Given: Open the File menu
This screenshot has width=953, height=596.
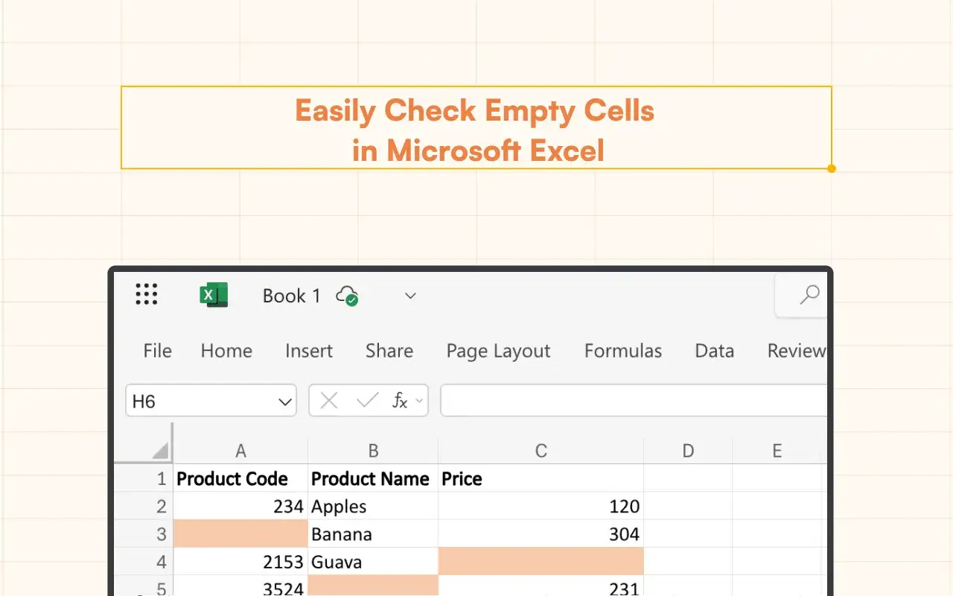Looking at the screenshot, I should (x=157, y=351).
